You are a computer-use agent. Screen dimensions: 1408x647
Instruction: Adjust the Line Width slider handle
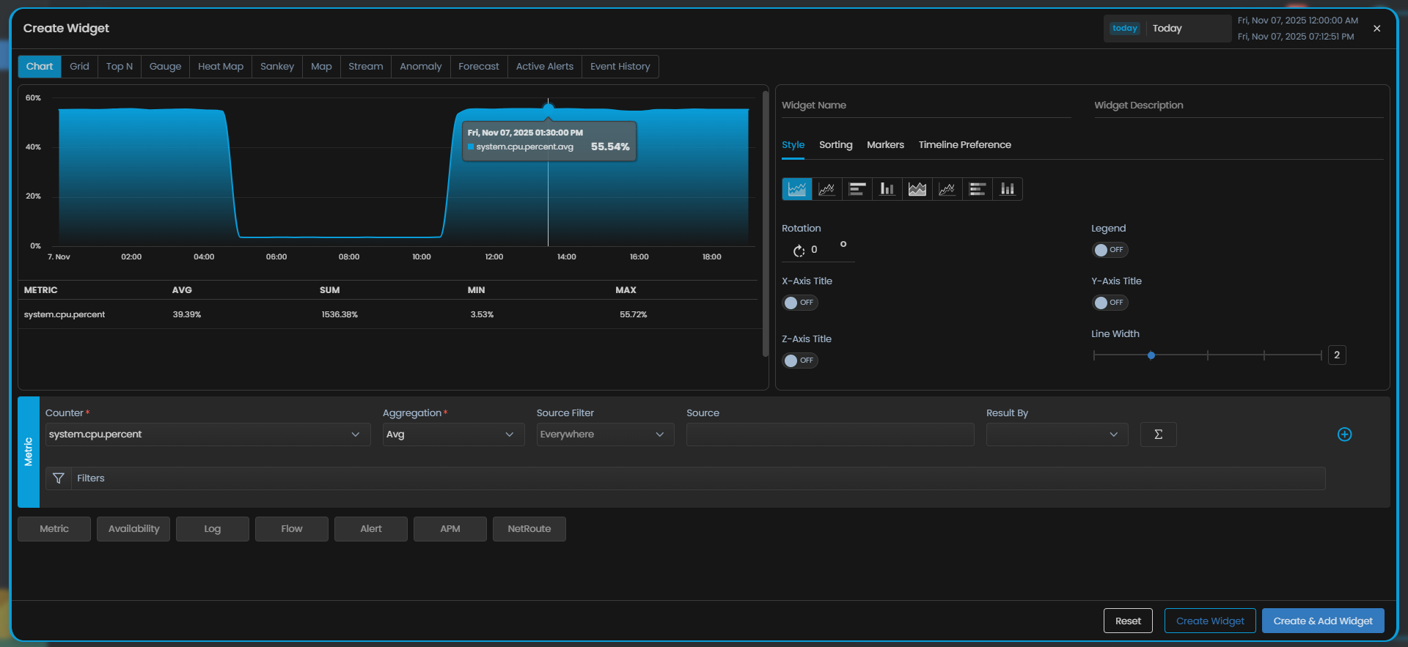click(x=1151, y=355)
